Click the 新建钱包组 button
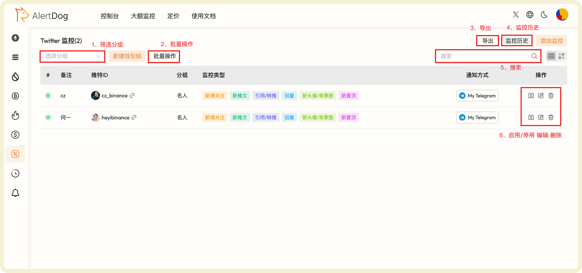 click(x=127, y=56)
